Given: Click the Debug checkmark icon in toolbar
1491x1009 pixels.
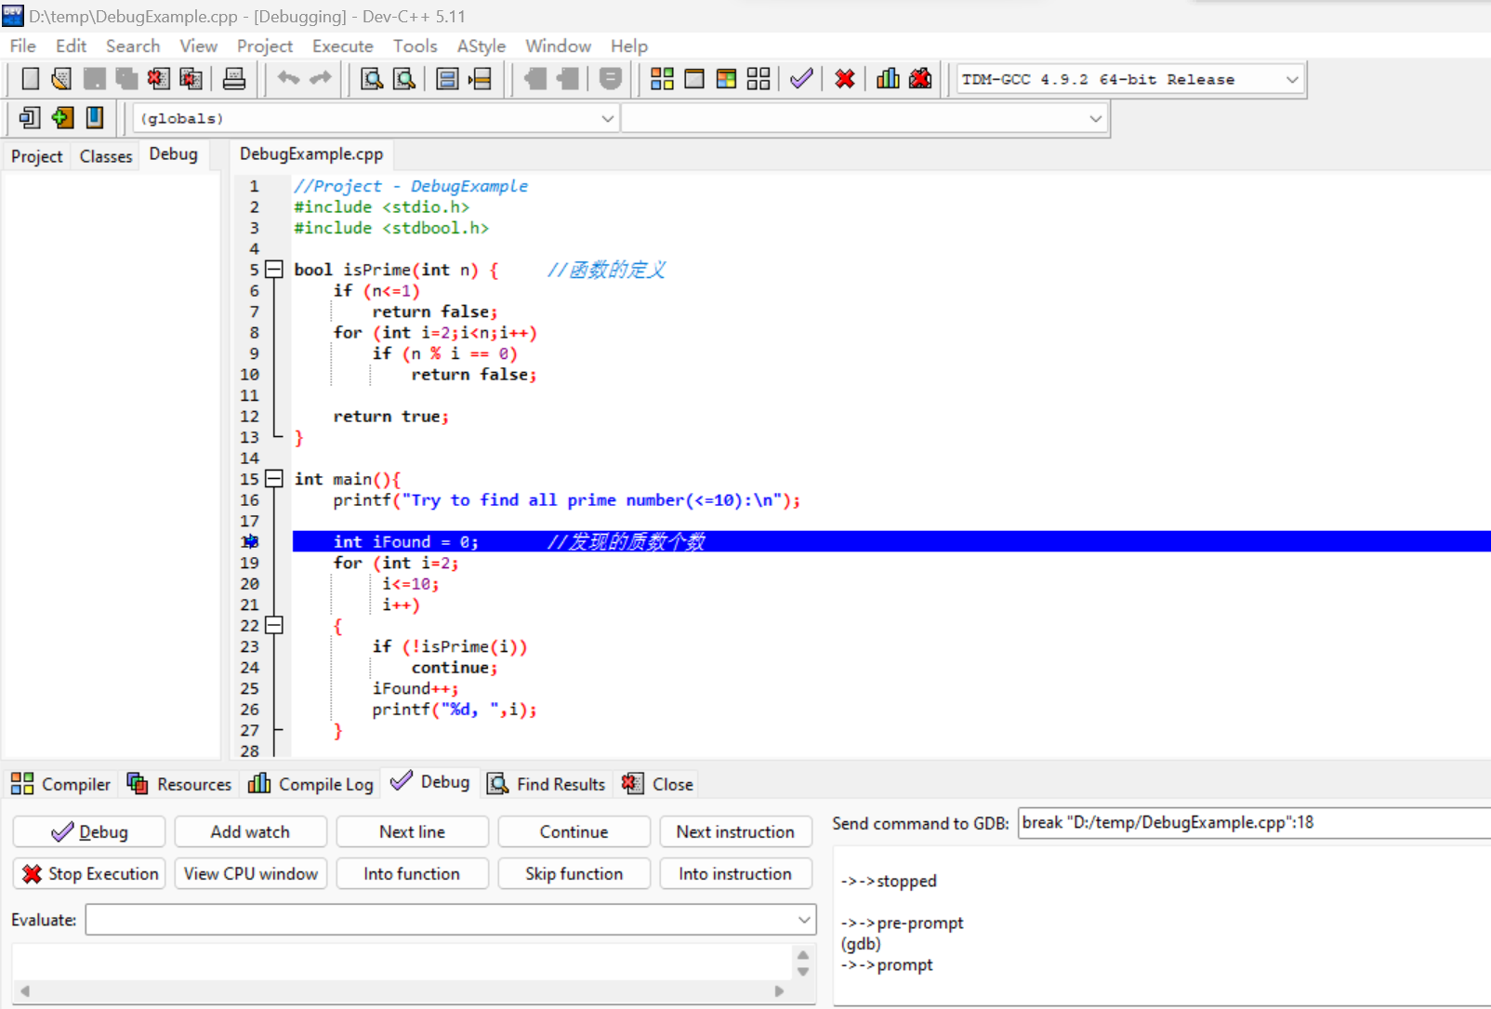Looking at the screenshot, I should click(801, 79).
